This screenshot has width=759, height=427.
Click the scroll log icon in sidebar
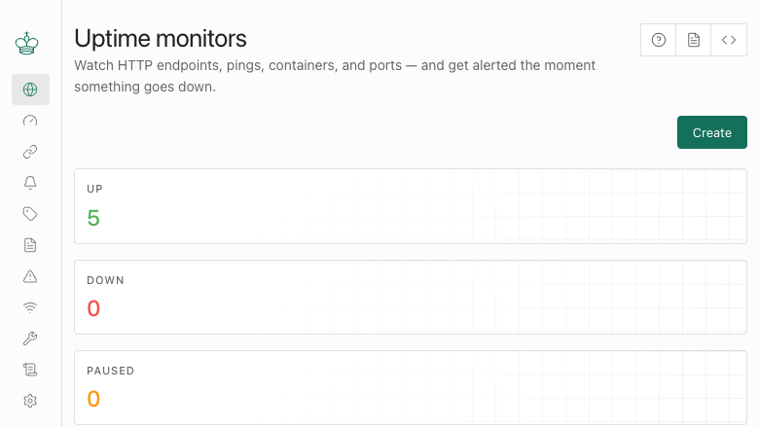30,370
